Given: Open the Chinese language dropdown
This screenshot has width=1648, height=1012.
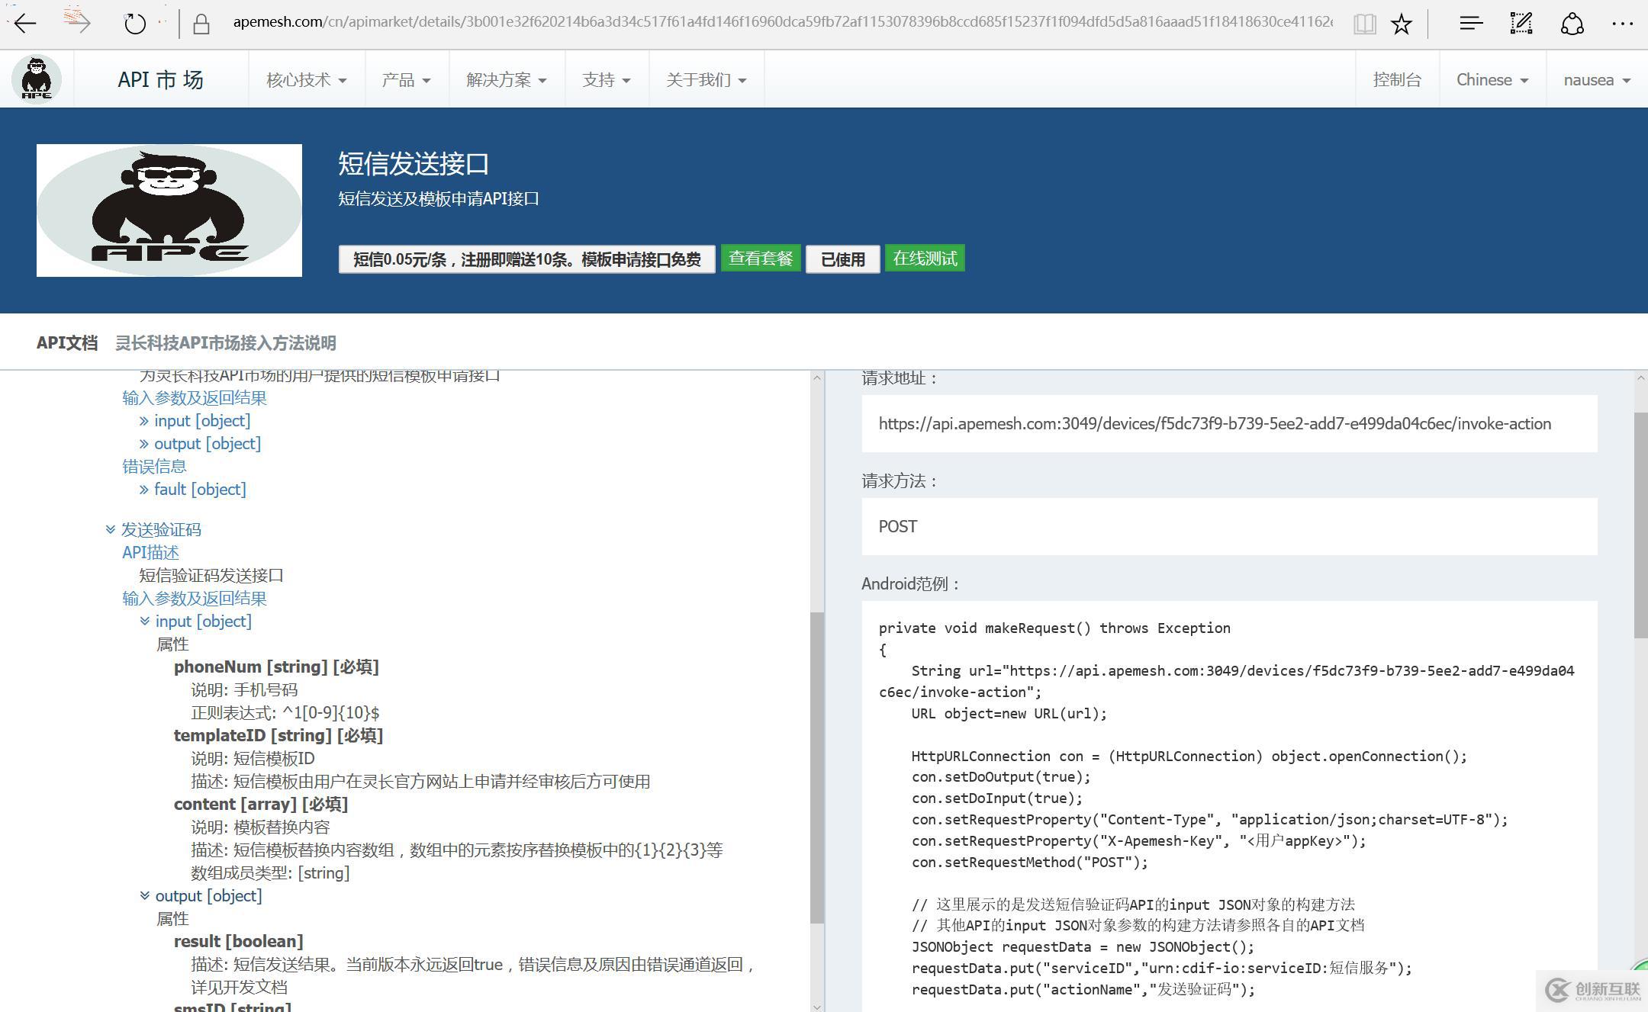Looking at the screenshot, I should (x=1491, y=79).
